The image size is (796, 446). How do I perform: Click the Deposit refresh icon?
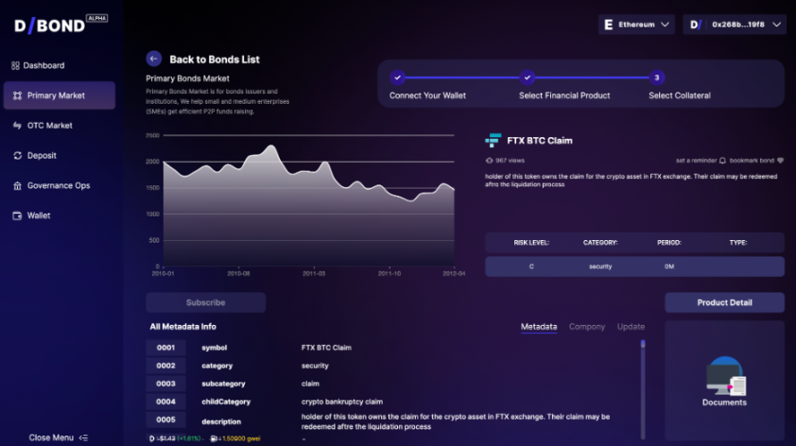coord(17,155)
